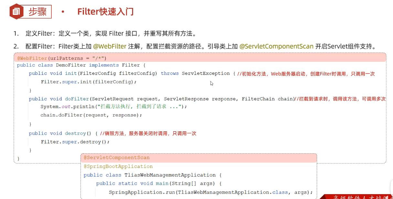
Task: Click green @WebFilter in step 2 sentence
Action: (110, 46)
